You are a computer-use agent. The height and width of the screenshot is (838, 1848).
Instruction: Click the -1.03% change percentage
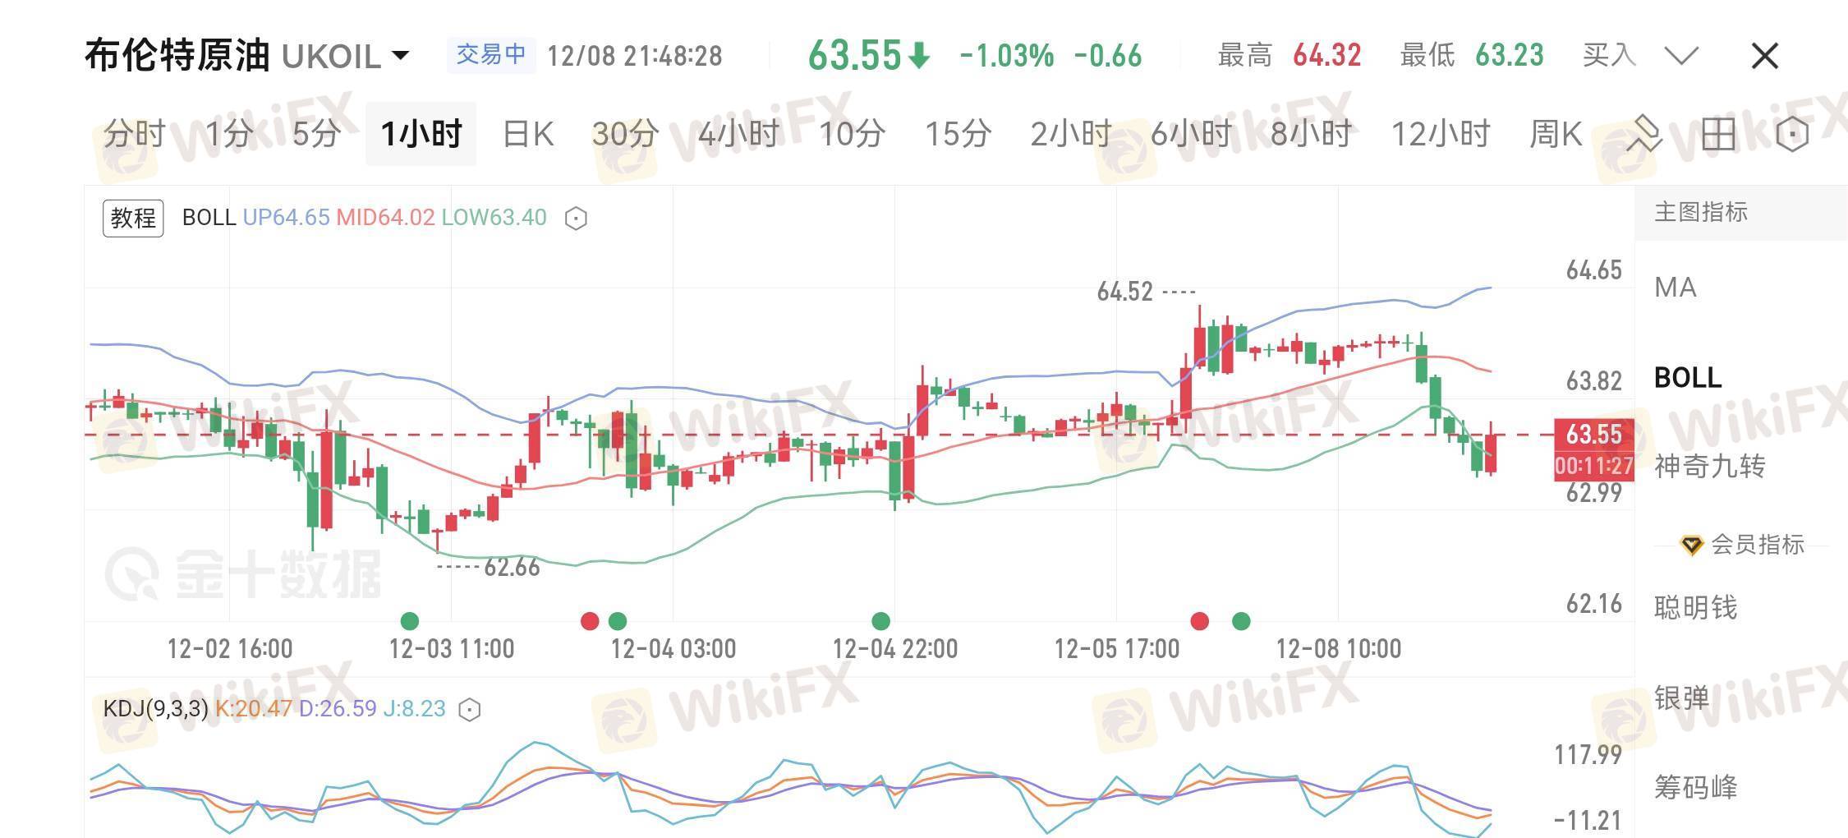(1007, 56)
